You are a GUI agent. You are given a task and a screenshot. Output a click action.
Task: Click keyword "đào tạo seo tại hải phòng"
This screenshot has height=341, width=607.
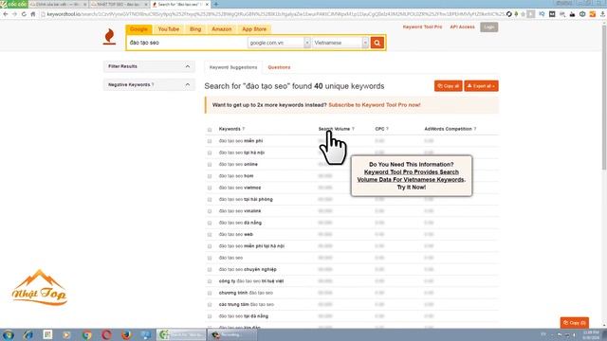pyautogui.click(x=246, y=200)
